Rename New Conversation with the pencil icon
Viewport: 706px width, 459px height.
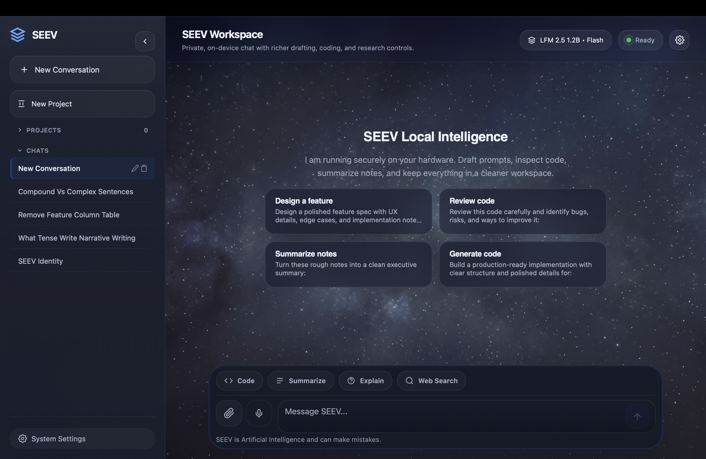135,168
